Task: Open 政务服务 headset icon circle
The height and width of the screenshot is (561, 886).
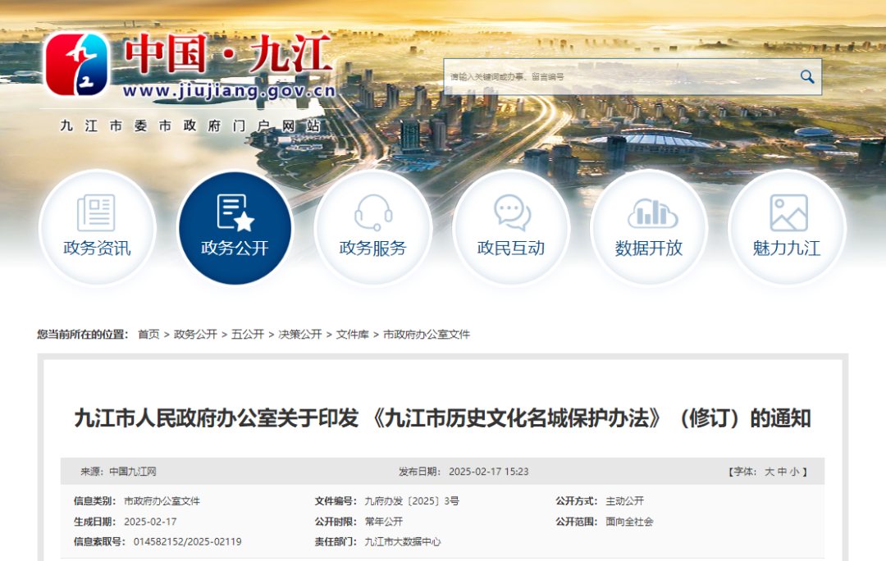Action: 373,228
